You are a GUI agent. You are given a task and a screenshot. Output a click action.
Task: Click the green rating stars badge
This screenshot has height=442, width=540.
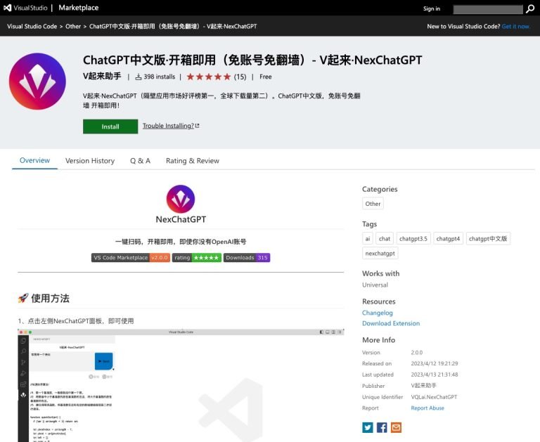coord(197,257)
